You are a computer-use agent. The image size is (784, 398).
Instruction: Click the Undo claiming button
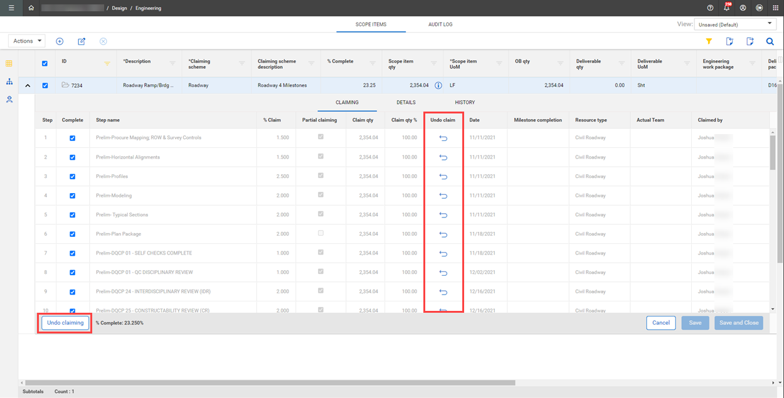(x=65, y=323)
